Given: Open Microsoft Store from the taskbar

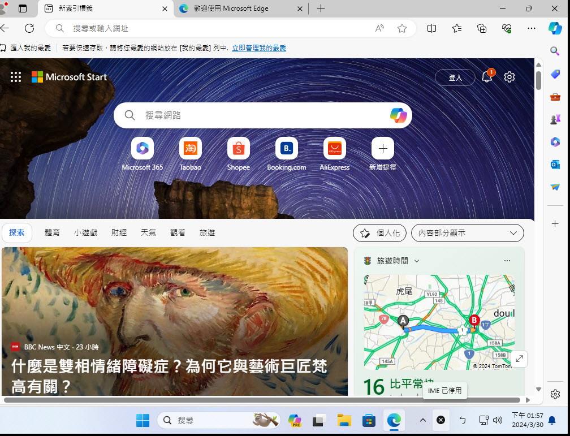Looking at the screenshot, I should point(369,420).
